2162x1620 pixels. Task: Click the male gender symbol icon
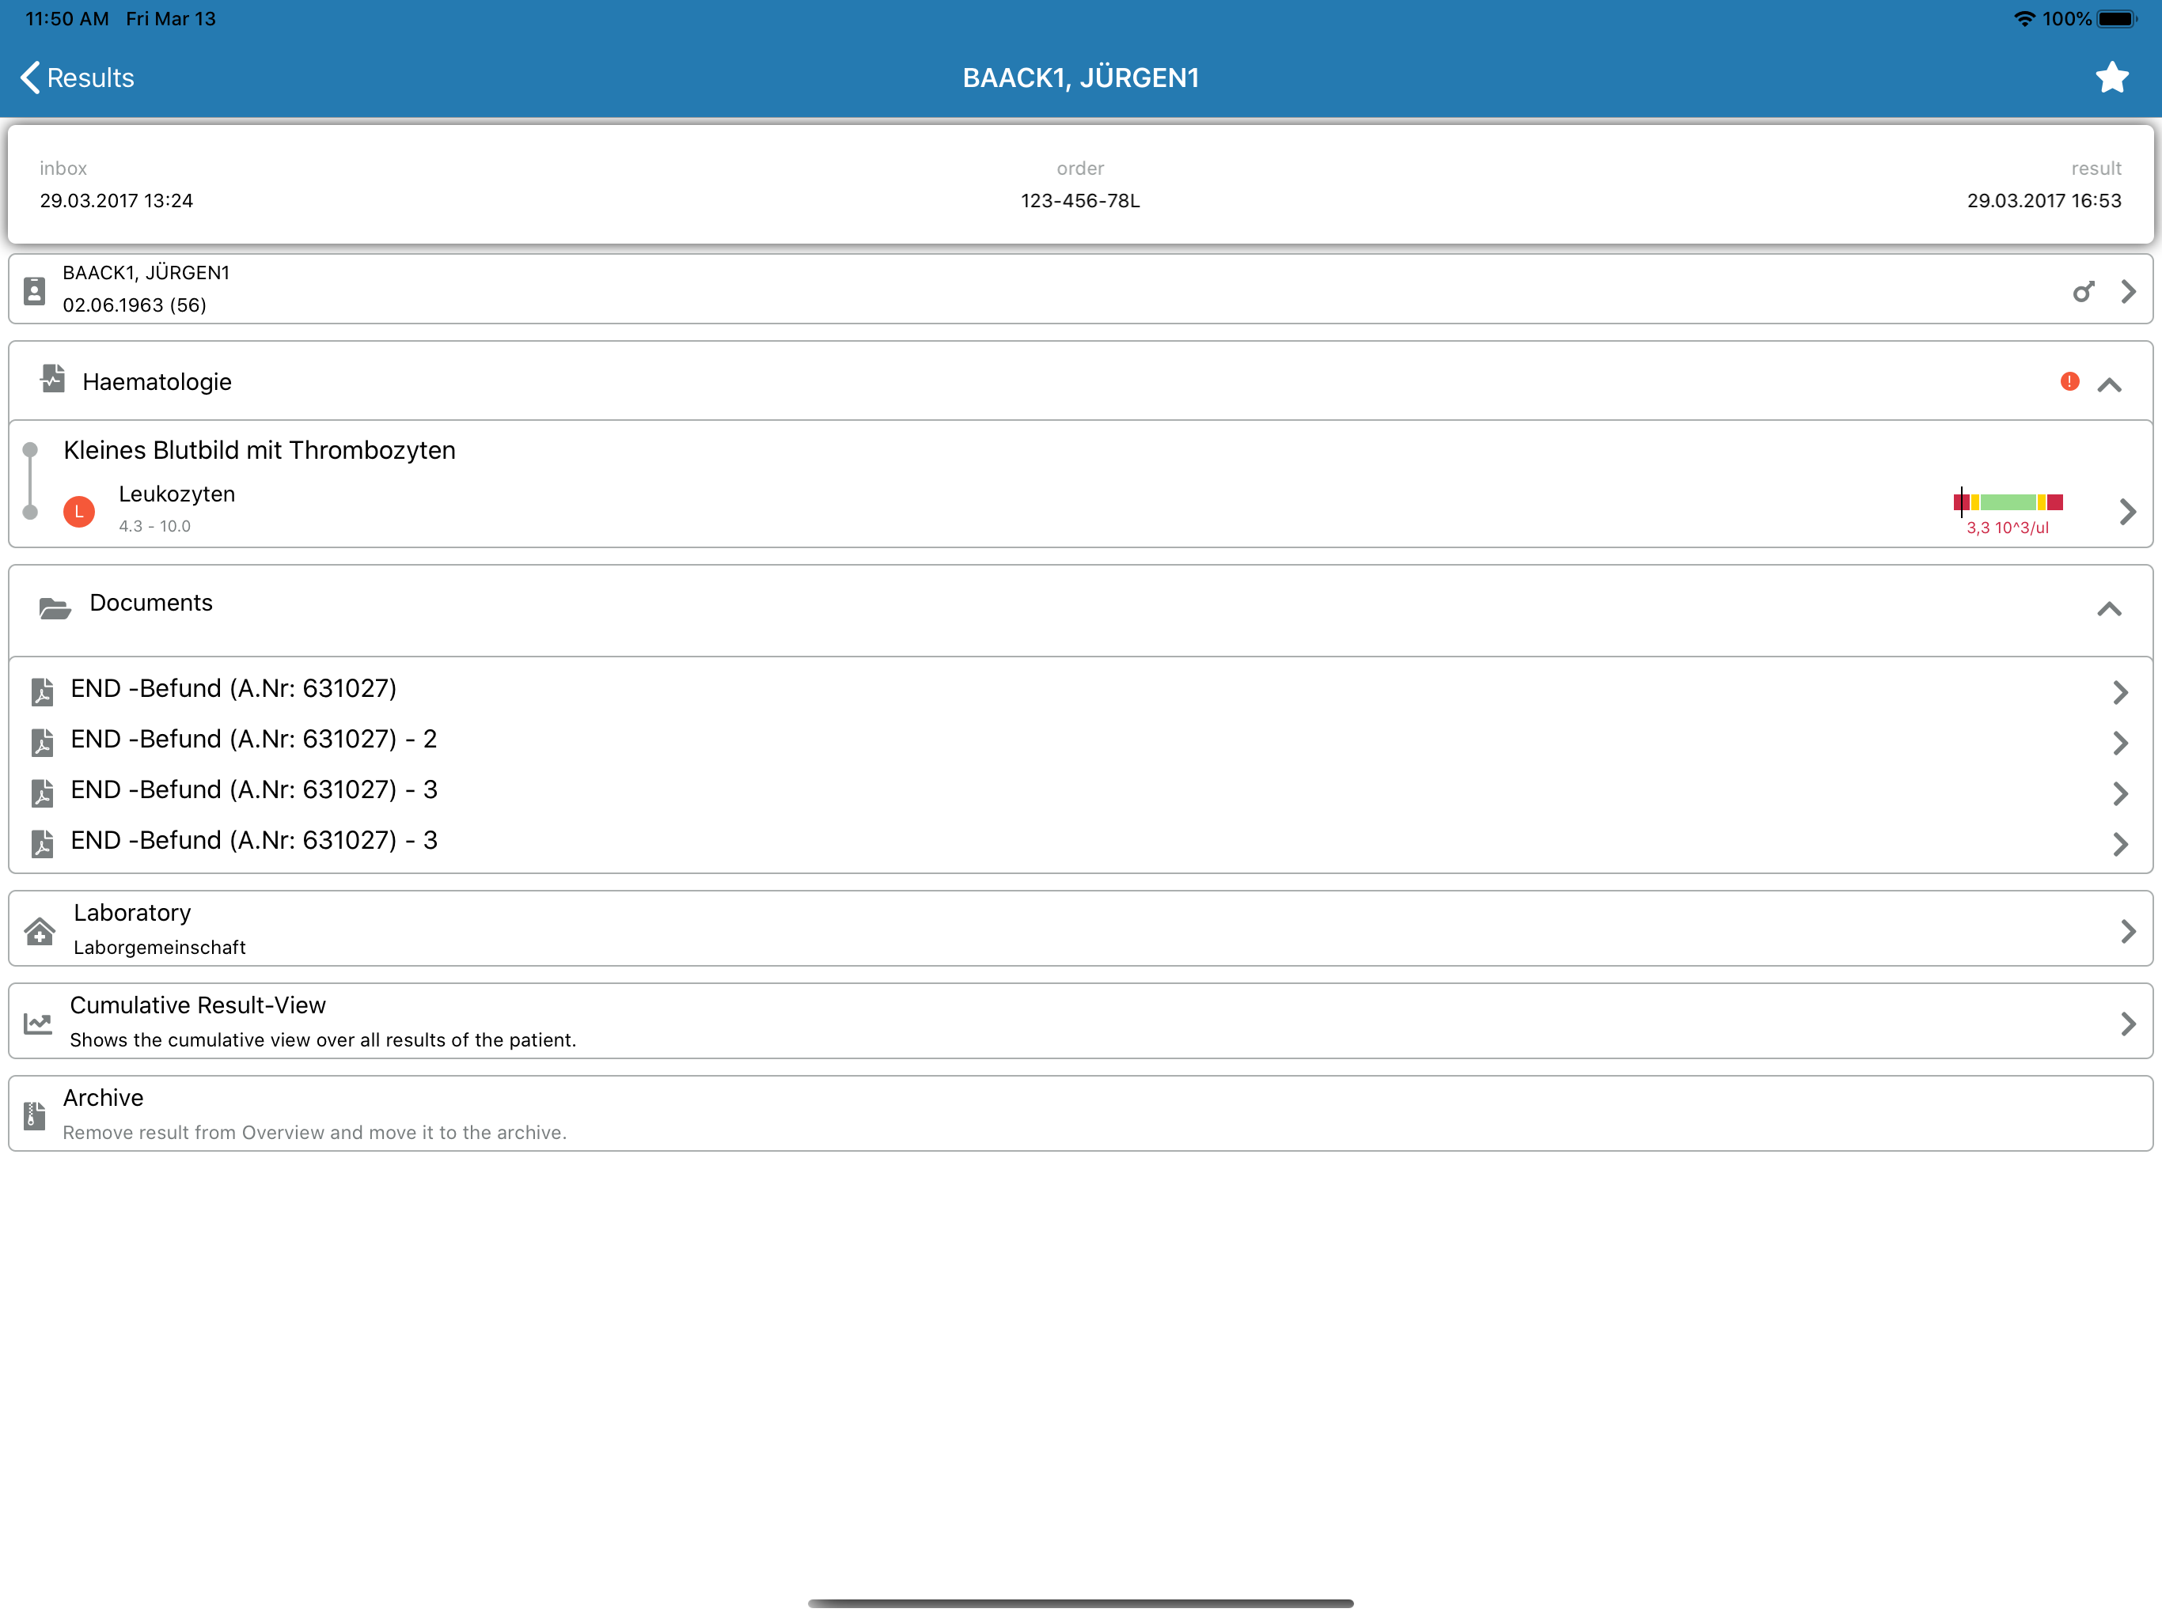(2083, 291)
